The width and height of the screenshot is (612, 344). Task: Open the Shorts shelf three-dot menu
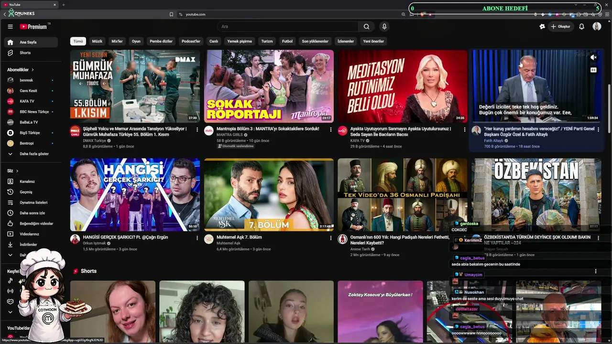coord(596,271)
